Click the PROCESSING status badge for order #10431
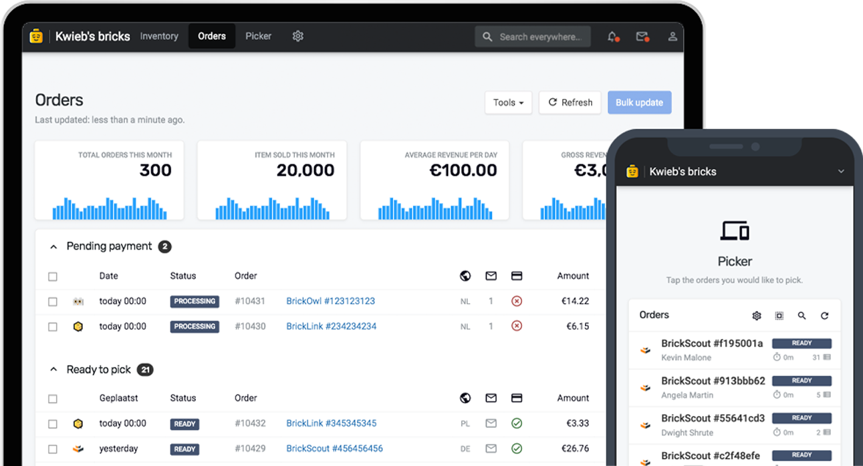 [195, 301]
